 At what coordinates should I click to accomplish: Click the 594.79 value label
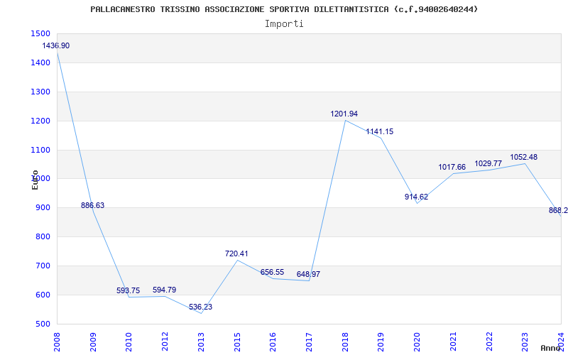coord(164,290)
